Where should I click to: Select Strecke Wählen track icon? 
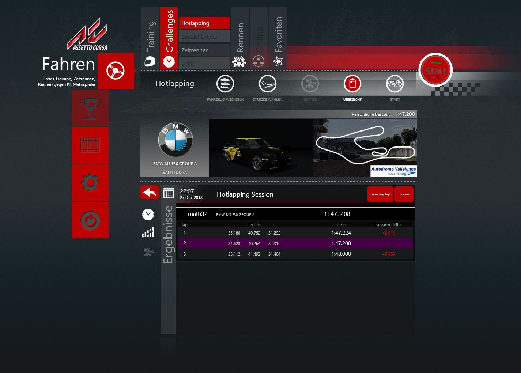[268, 84]
